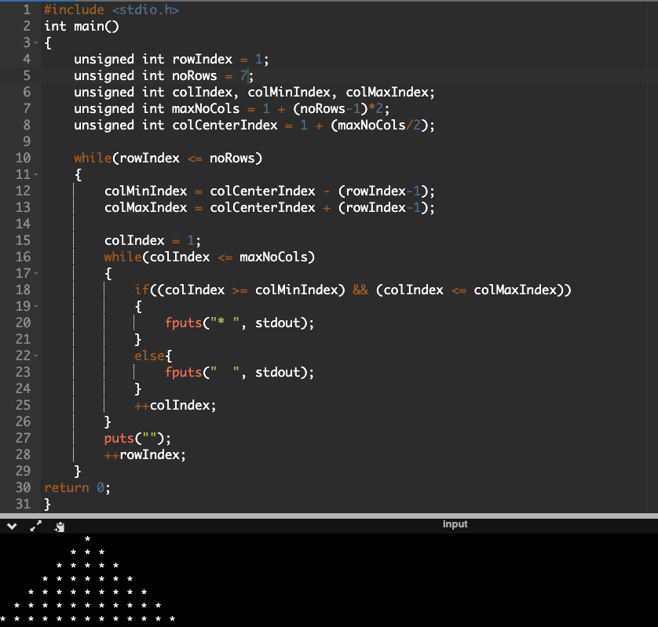
Task: Click on '++rowIndex;' statement
Action: (145, 454)
